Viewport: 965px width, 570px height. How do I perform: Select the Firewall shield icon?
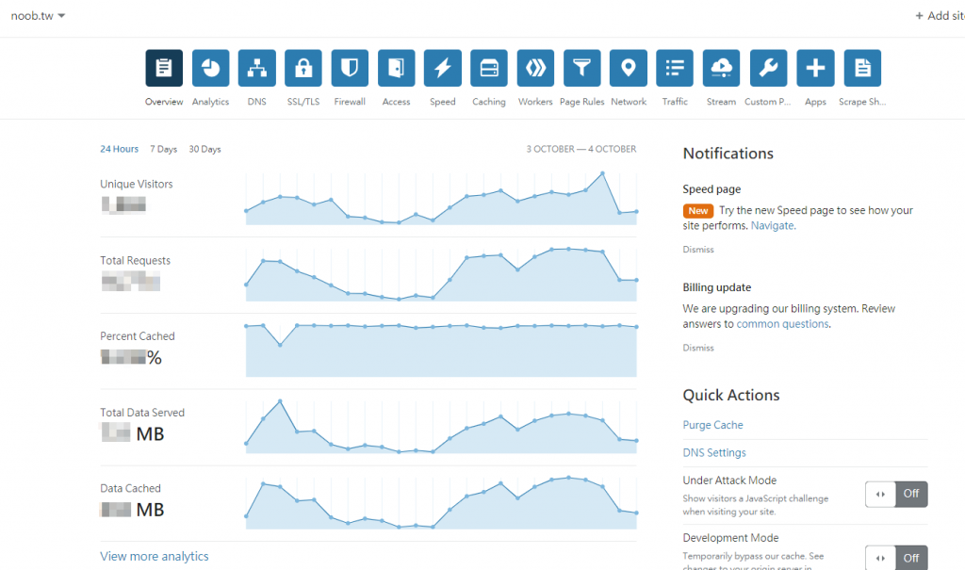(350, 68)
